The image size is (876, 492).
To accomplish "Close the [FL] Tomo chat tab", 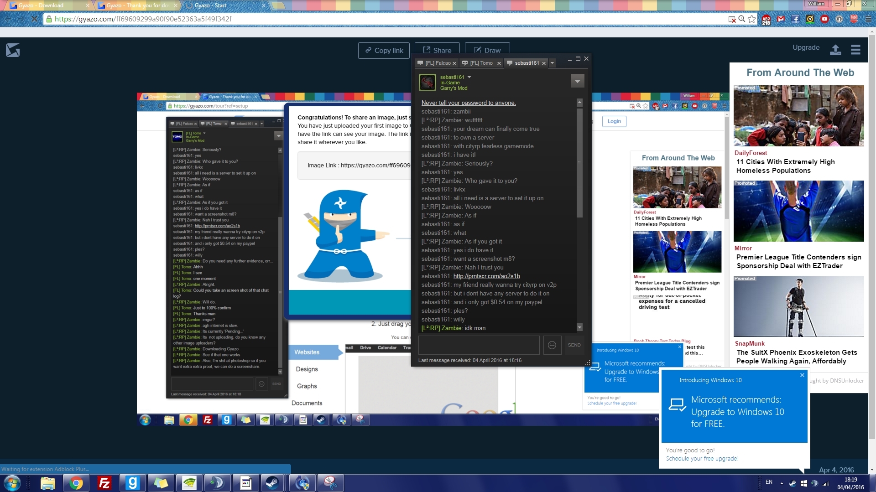I will (499, 63).
